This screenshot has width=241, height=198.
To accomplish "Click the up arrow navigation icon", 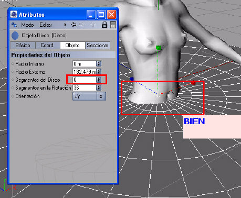I will [x=93, y=25].
